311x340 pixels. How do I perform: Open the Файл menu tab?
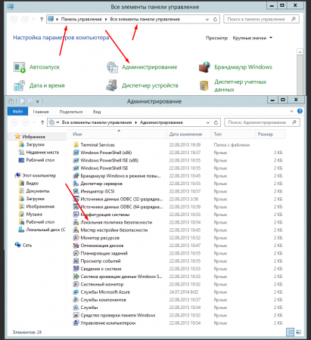(17, 111)
